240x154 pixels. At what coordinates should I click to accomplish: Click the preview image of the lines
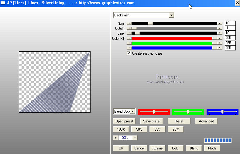[x=55, y=82]
